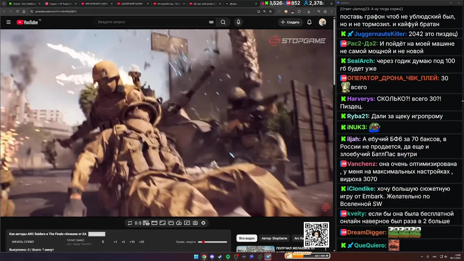Viewport: 464px width, 261px height.
Task: Click the aspect-ratio frame icon below video
Action: click(x=162, y=223)
